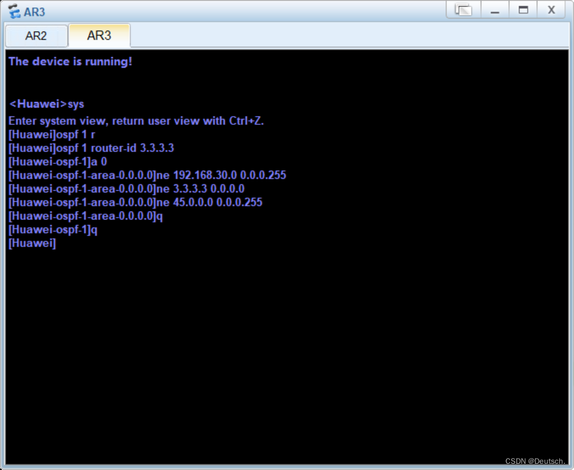Image resolution: width=574 pixels, height=470 pixels.
Task: Maximize the AR3 window
Action: click(x=523, y=10)
